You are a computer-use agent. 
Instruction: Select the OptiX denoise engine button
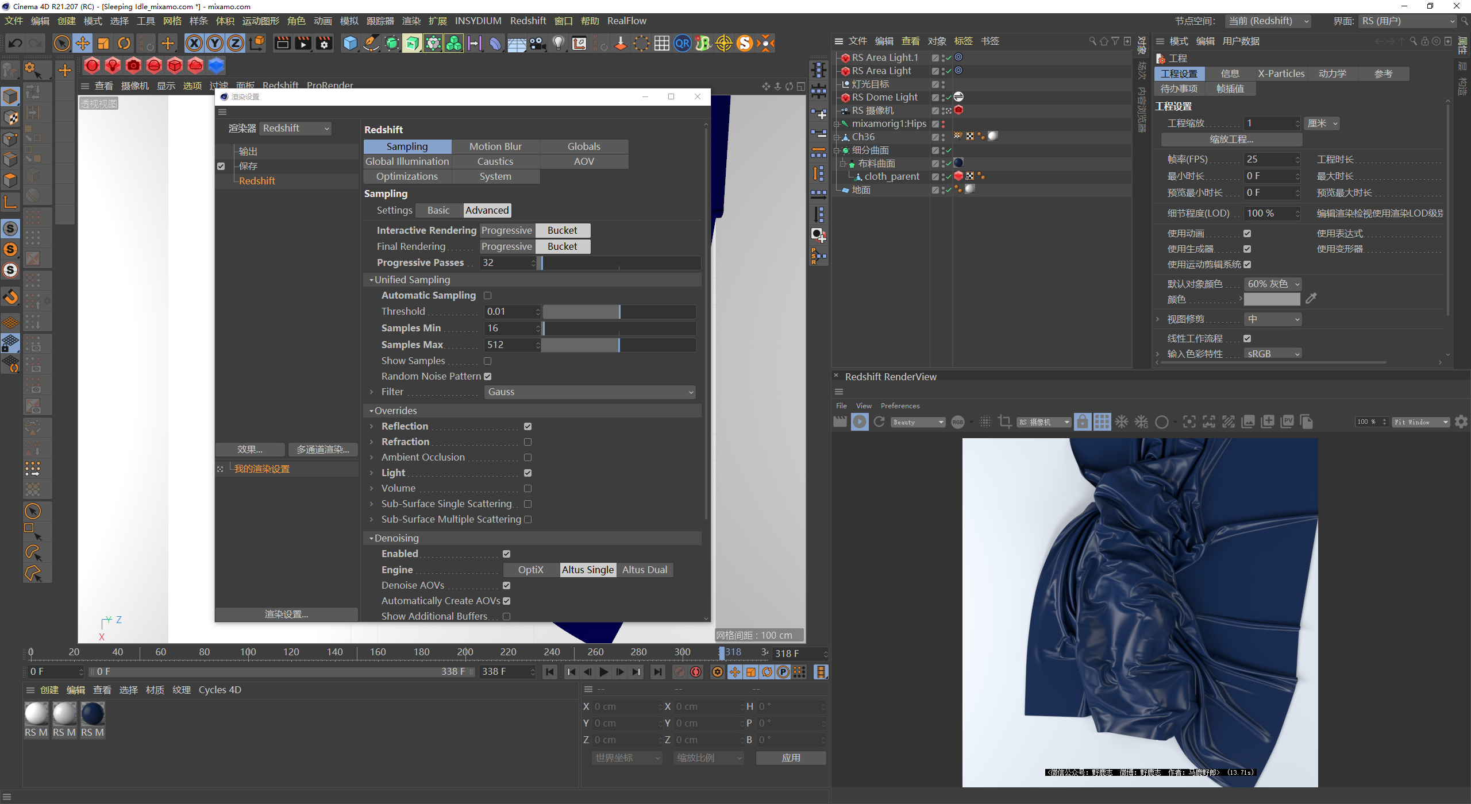pos(530,570)
